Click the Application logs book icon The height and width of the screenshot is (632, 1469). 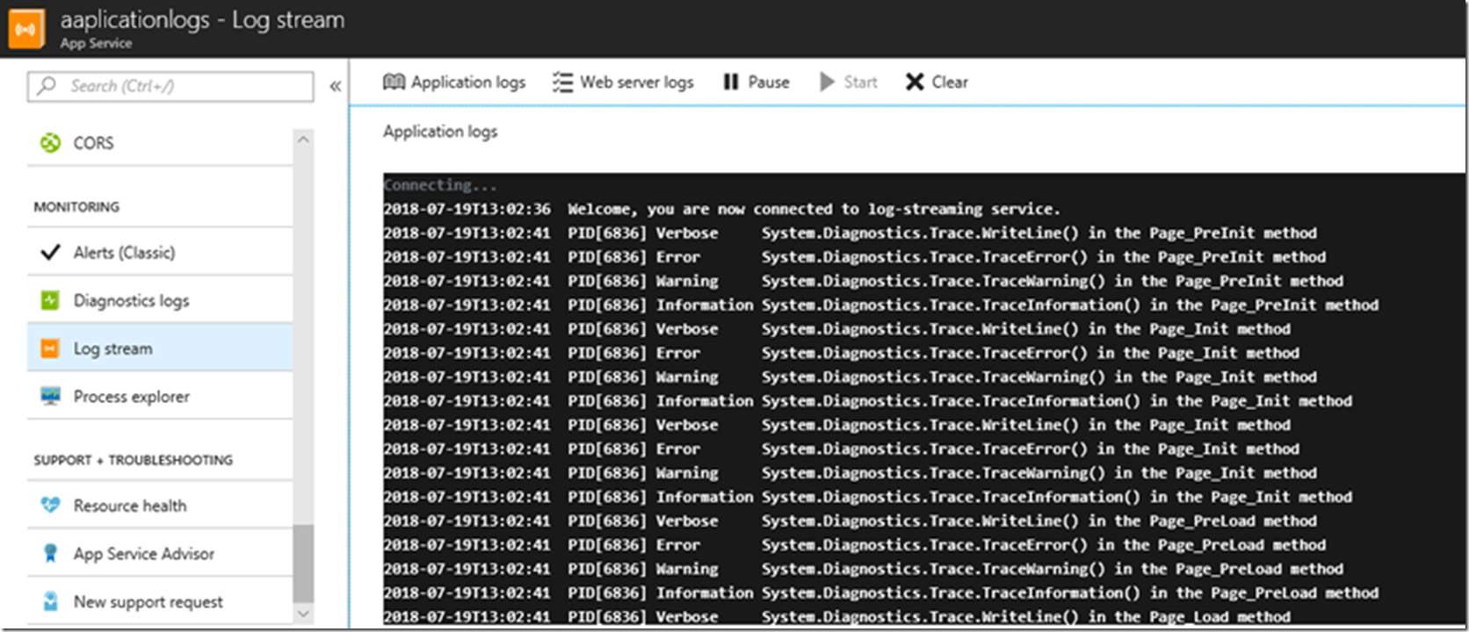point(394,82)
